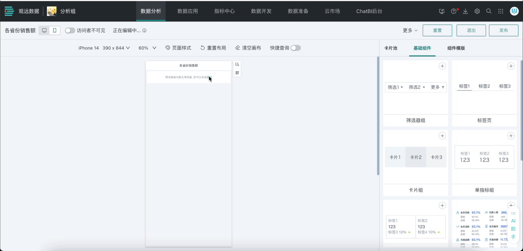This screenshot has height=251, width=523.
Task: Open settings gear in top bar
Action: (477, 11)
